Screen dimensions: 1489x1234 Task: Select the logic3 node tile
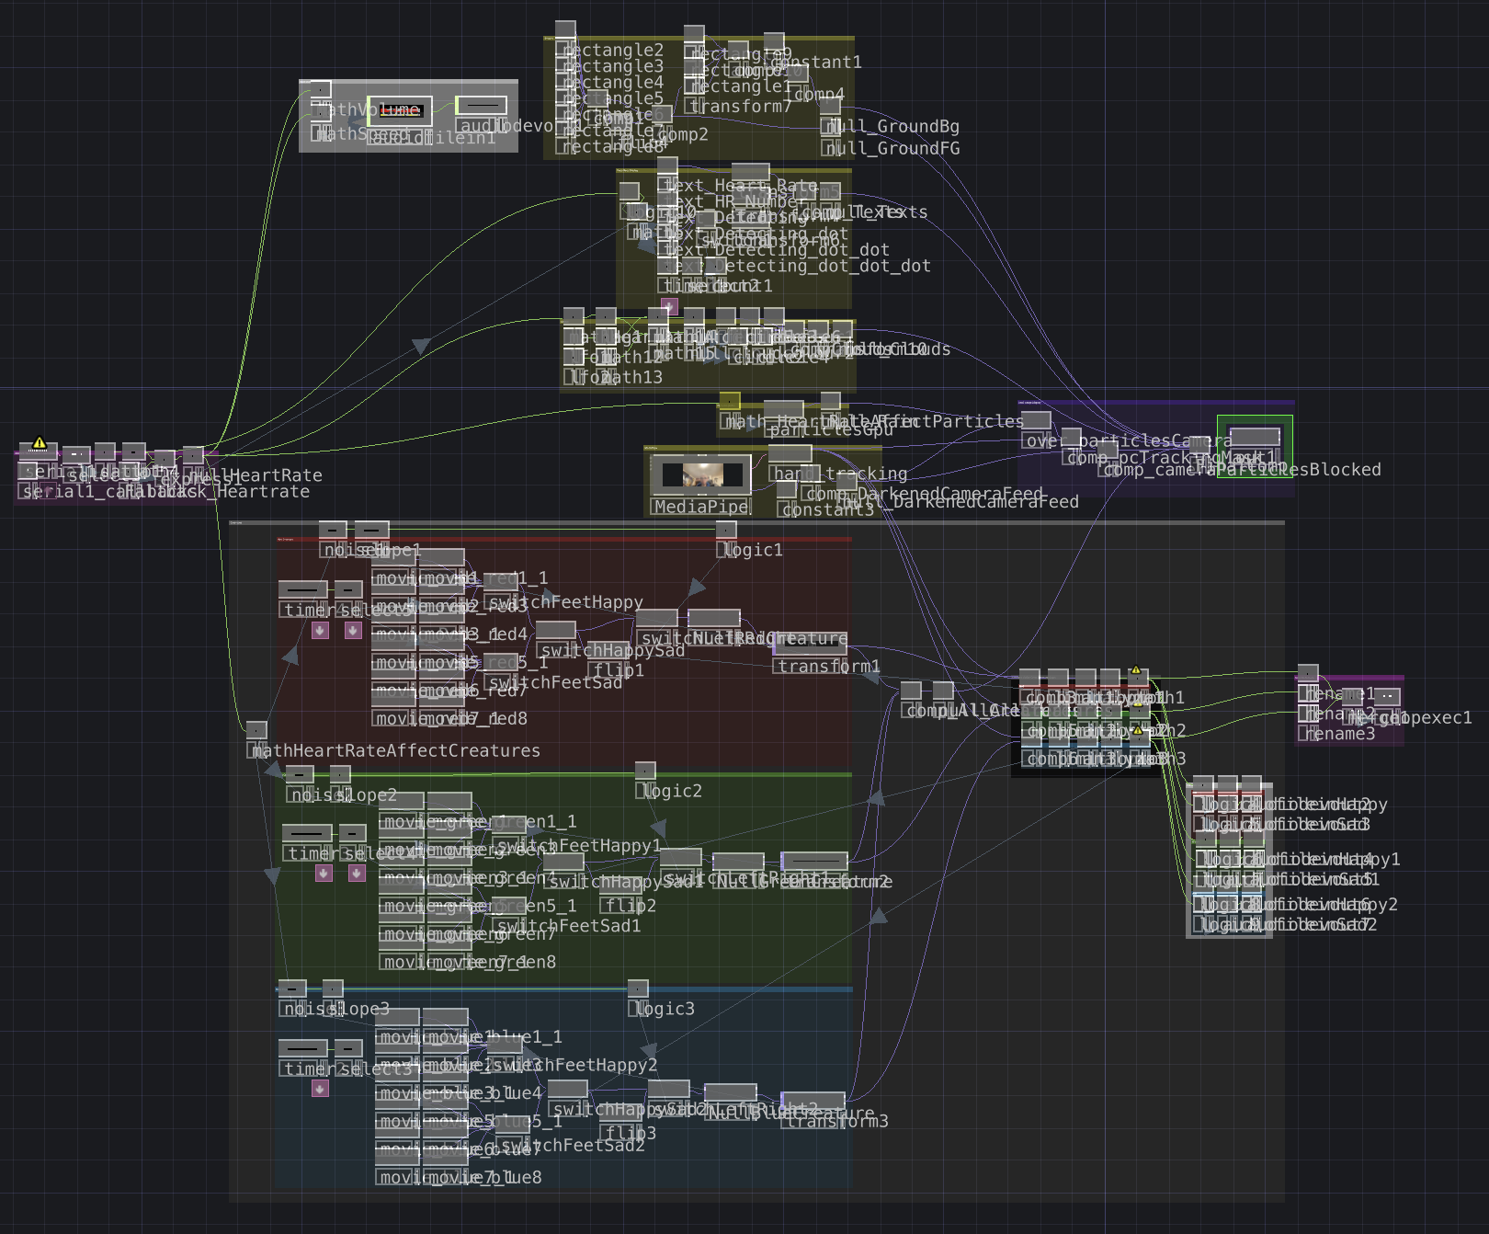coord(638,988)
